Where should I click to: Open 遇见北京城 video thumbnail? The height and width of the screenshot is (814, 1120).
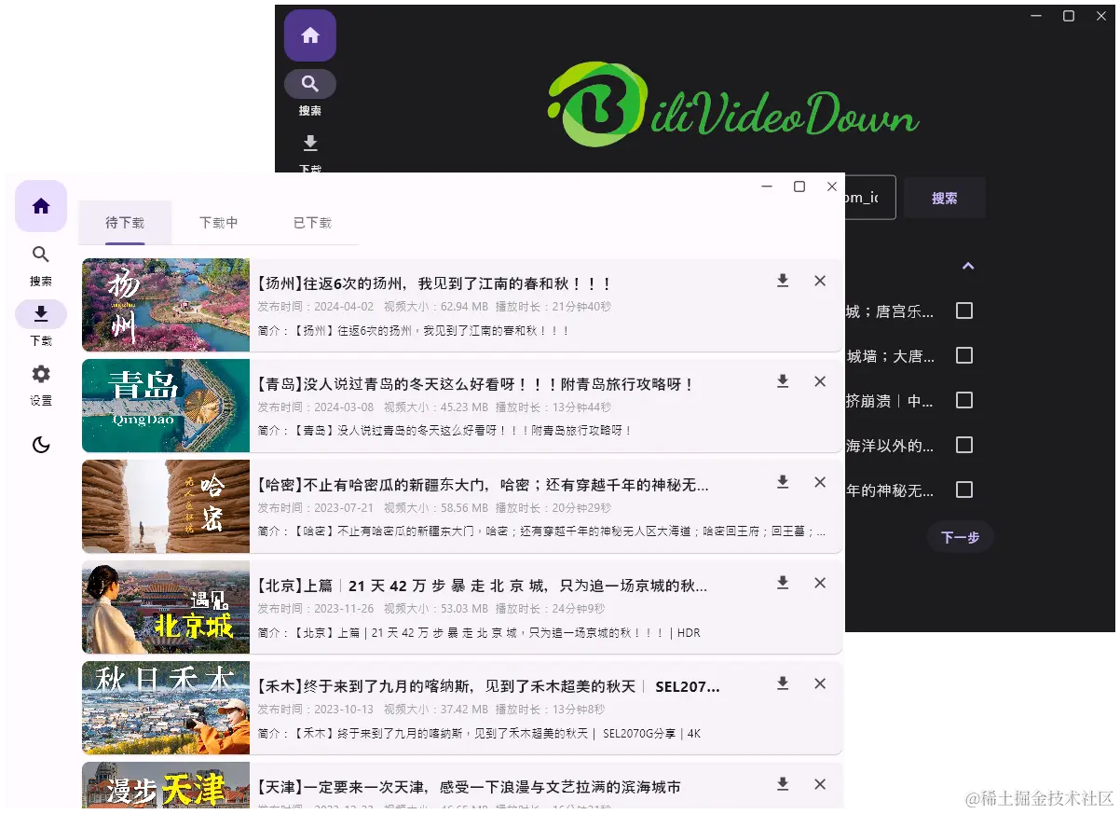166,607
